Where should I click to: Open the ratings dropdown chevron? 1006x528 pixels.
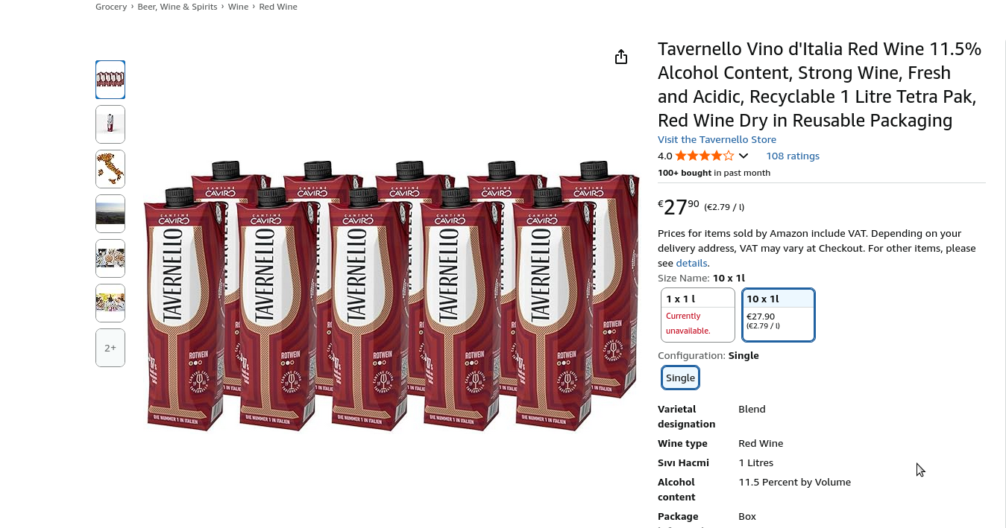point(744,156)
